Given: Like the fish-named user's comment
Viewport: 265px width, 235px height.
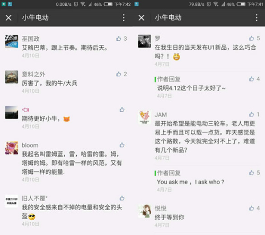Looking at the screenshot, I should 122,110.
